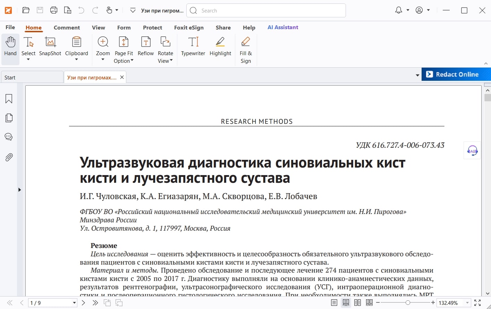
Task: Click the Foxit app logo icon
Action: click(8, 10)
